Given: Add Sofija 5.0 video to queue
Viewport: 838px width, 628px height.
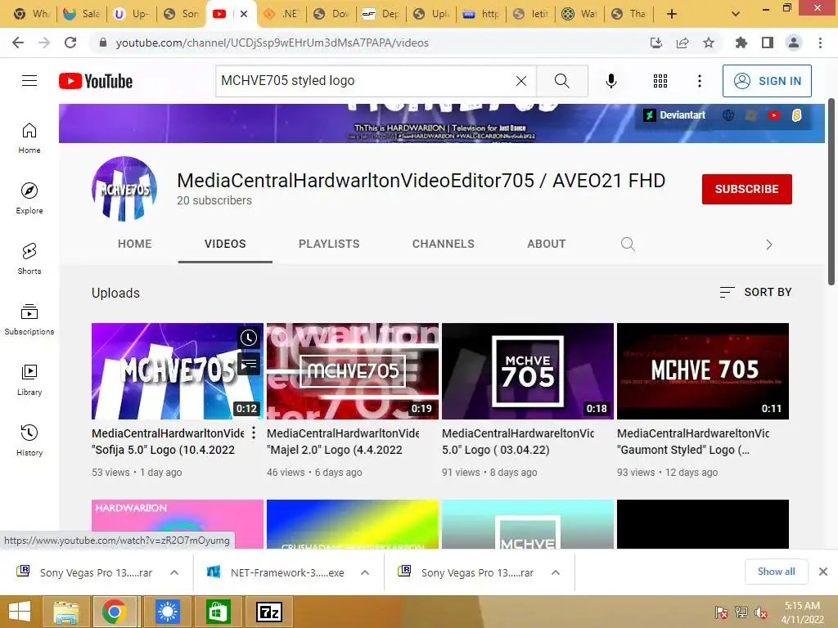Looking at the screenshot, I should tap(249, 364).
